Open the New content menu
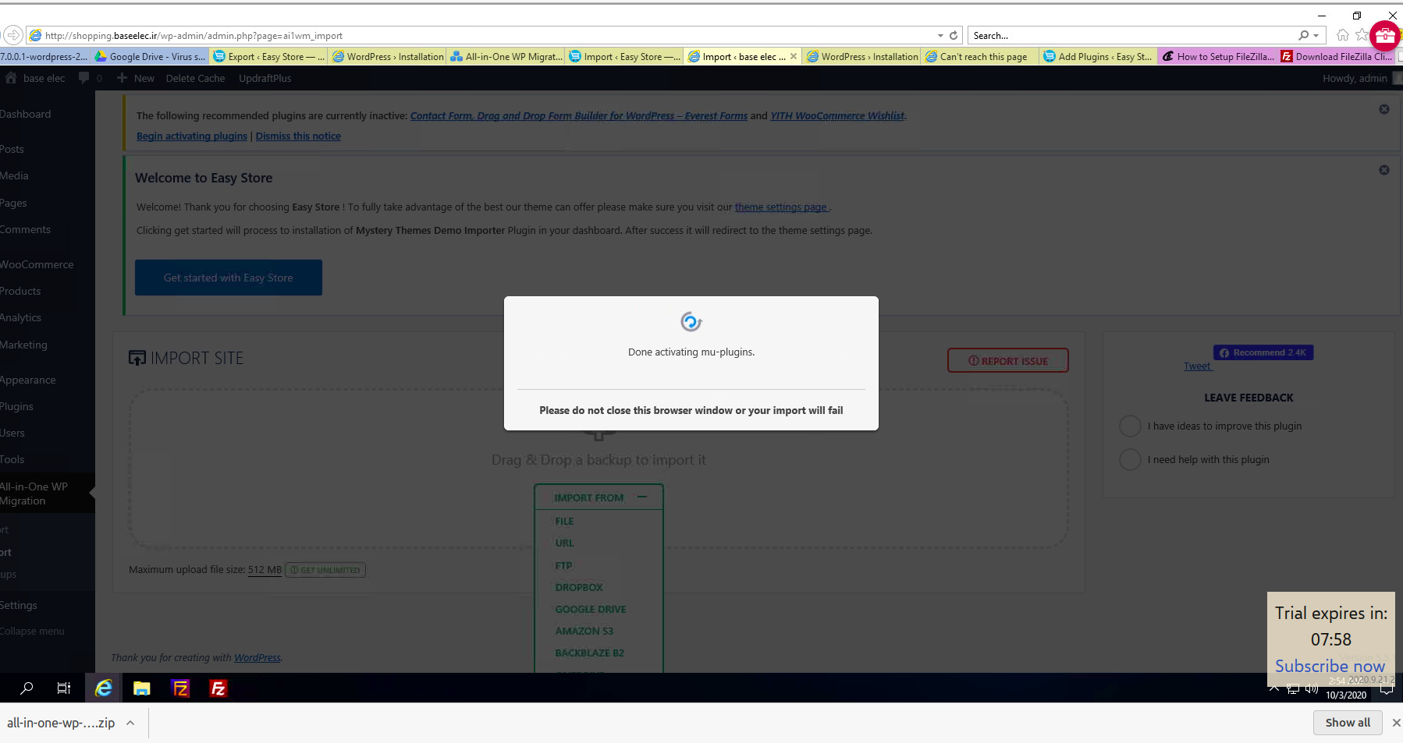This screenshot has height=743, width=1403. coord(136,78)
